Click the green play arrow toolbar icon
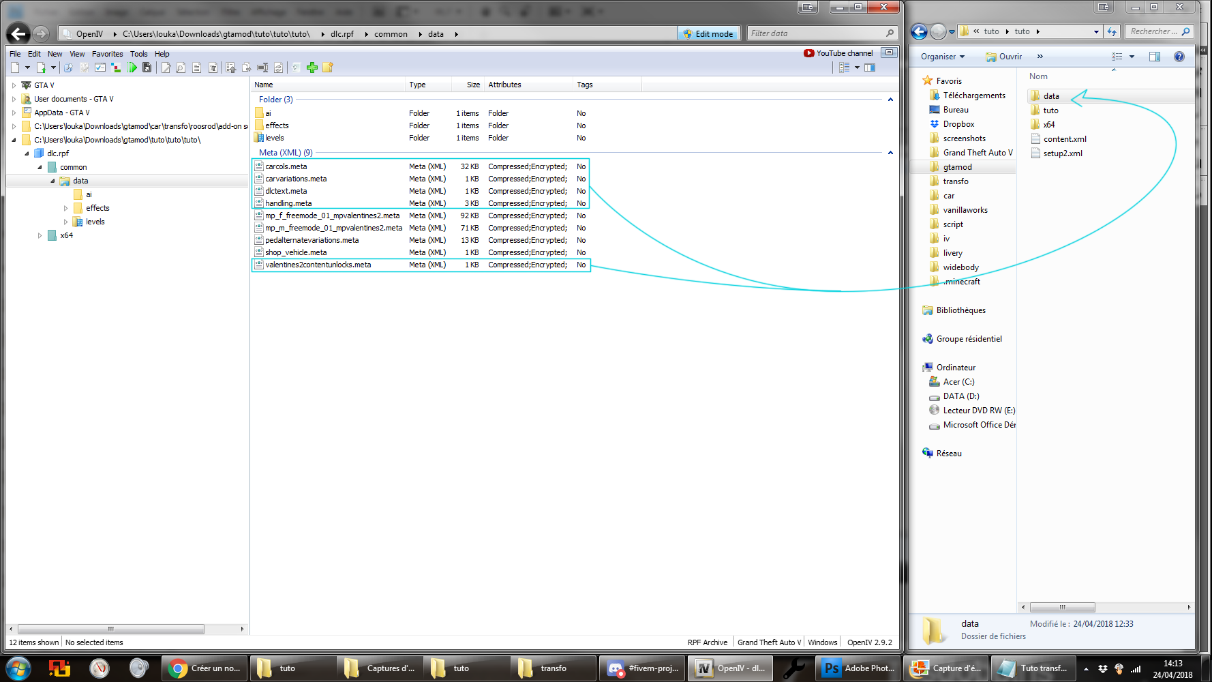 click(132, 68)
